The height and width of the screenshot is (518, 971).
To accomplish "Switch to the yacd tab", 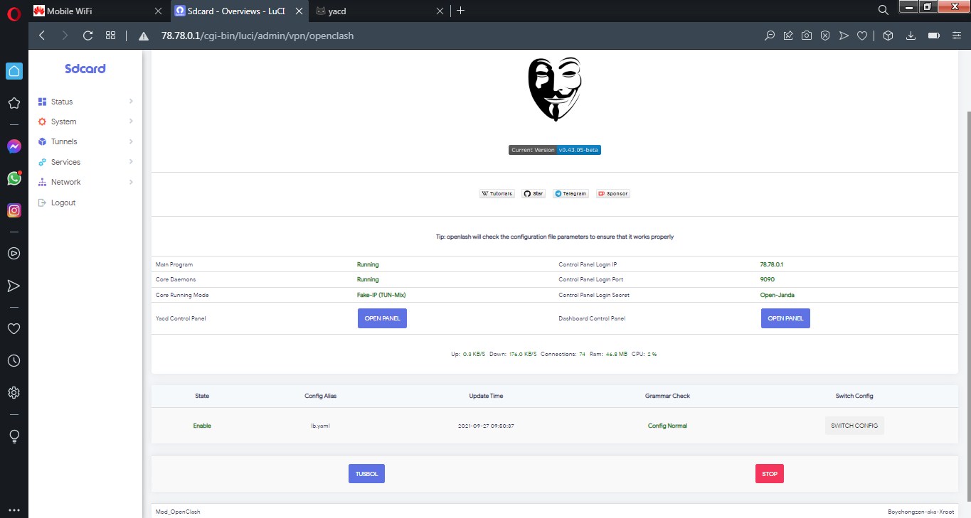I will pos(381,11).
